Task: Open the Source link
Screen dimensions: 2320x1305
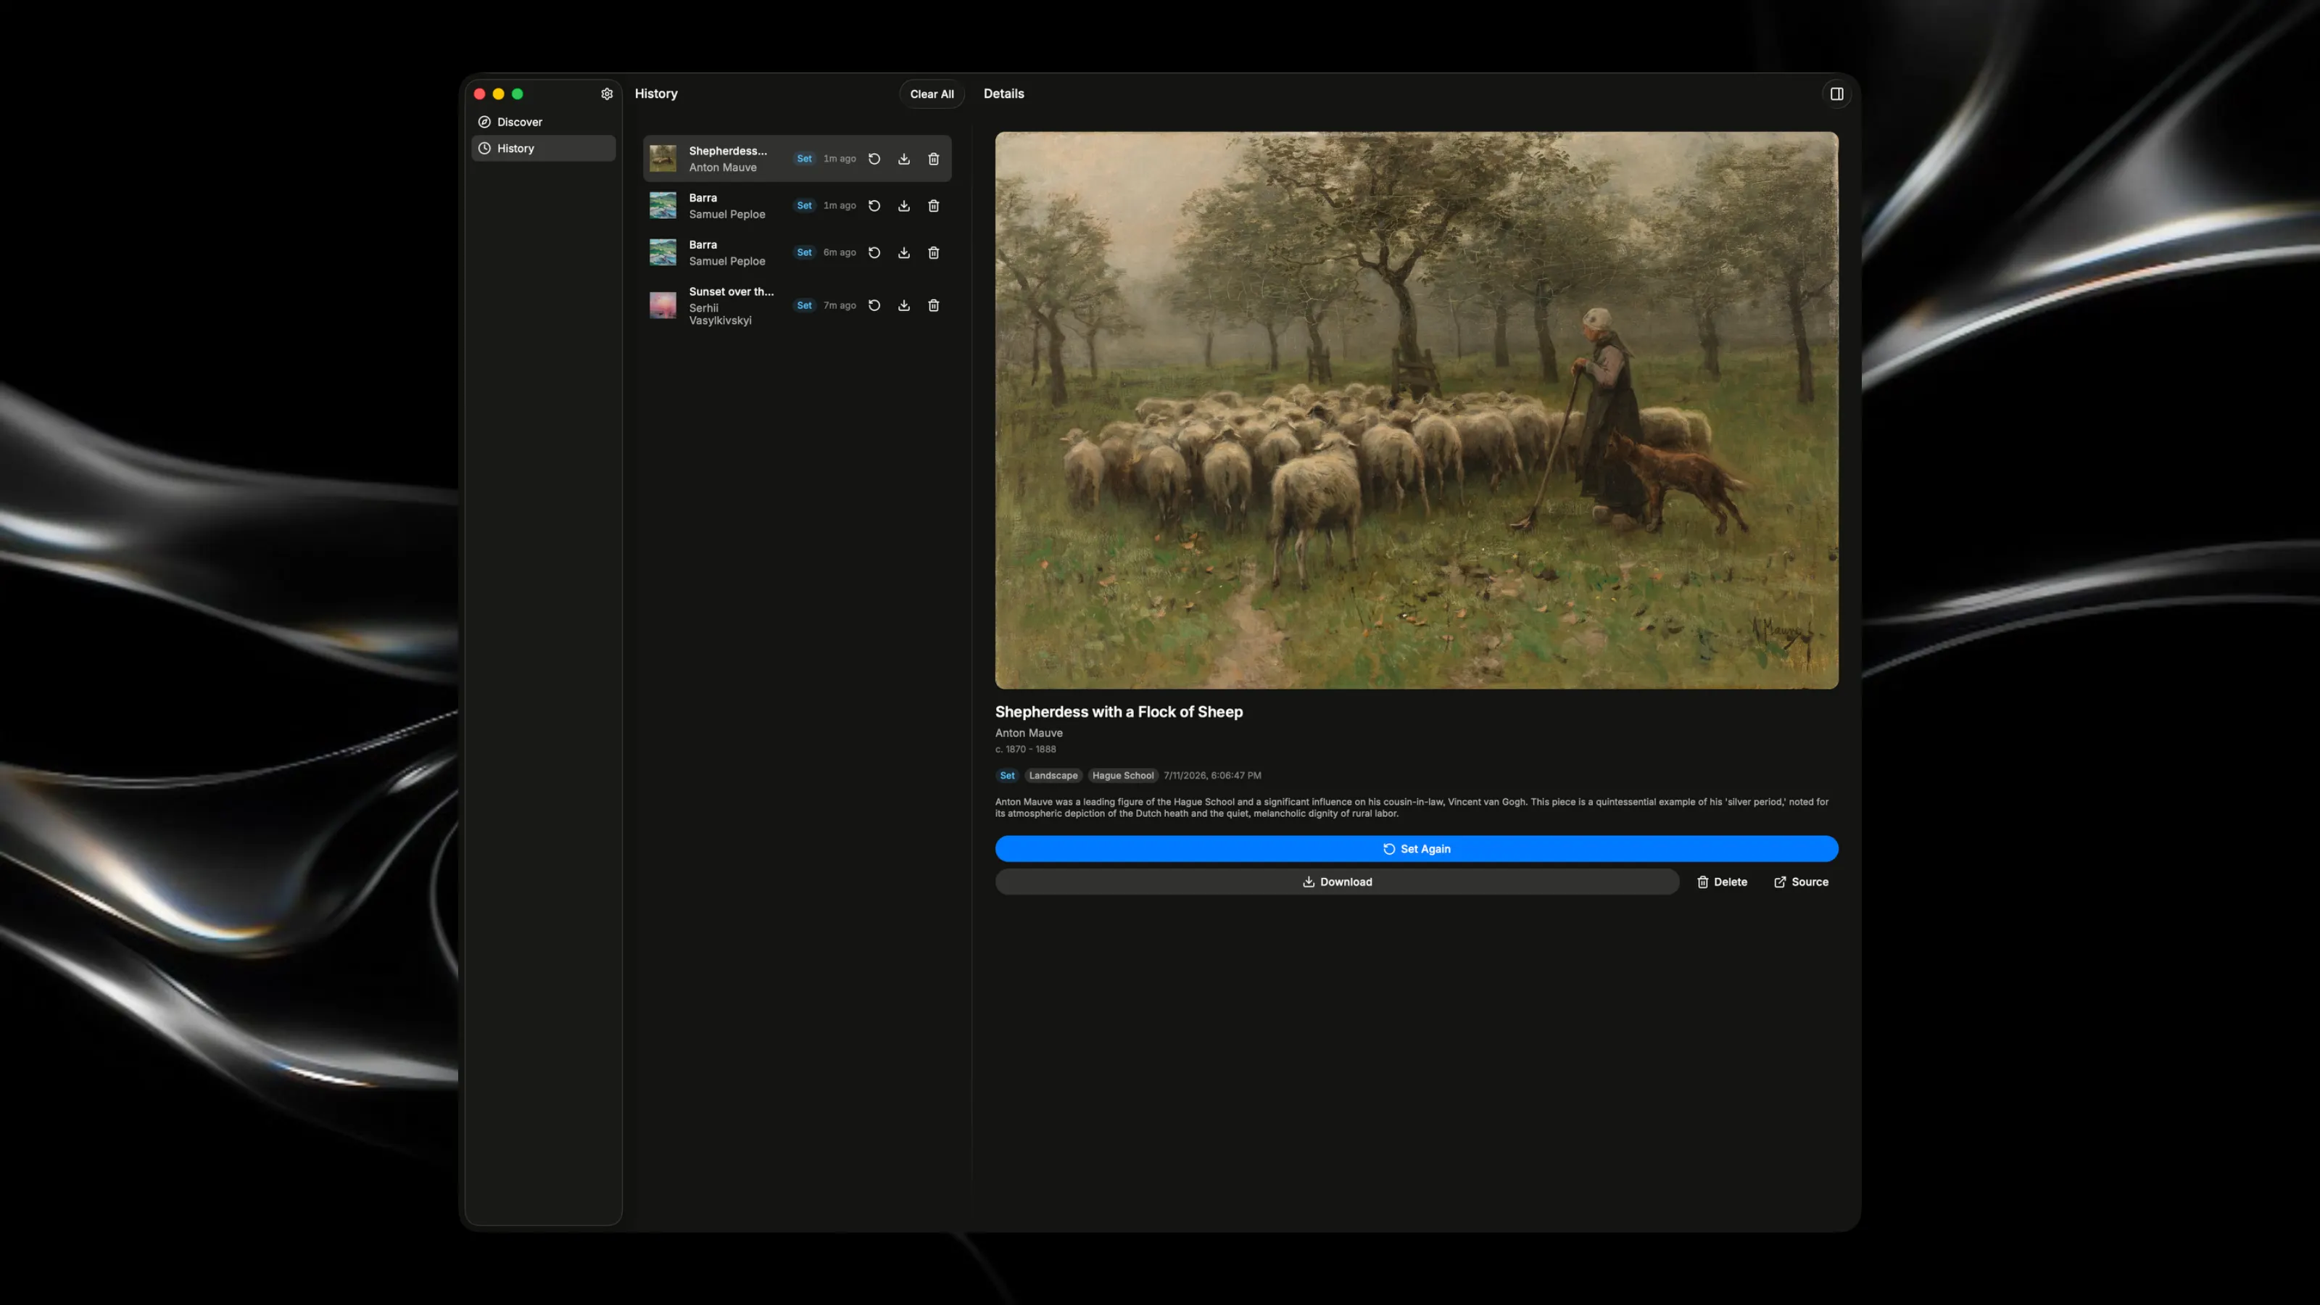Action: tap(1800, 882)
